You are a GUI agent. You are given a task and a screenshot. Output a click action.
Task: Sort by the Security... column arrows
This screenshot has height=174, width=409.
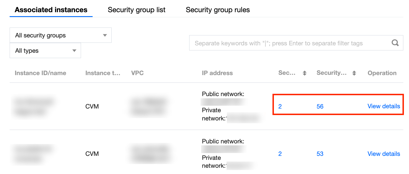pyautogui.click(x=354, y=73)
